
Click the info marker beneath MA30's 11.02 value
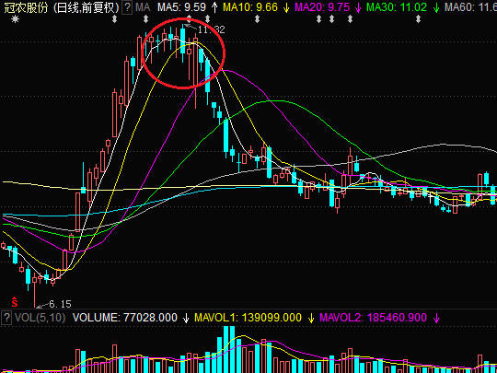[418, 19]
